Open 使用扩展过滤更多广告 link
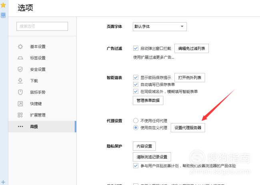Image resolution: width=260 pixels, height=185 pixels. (x=154, y=58)
